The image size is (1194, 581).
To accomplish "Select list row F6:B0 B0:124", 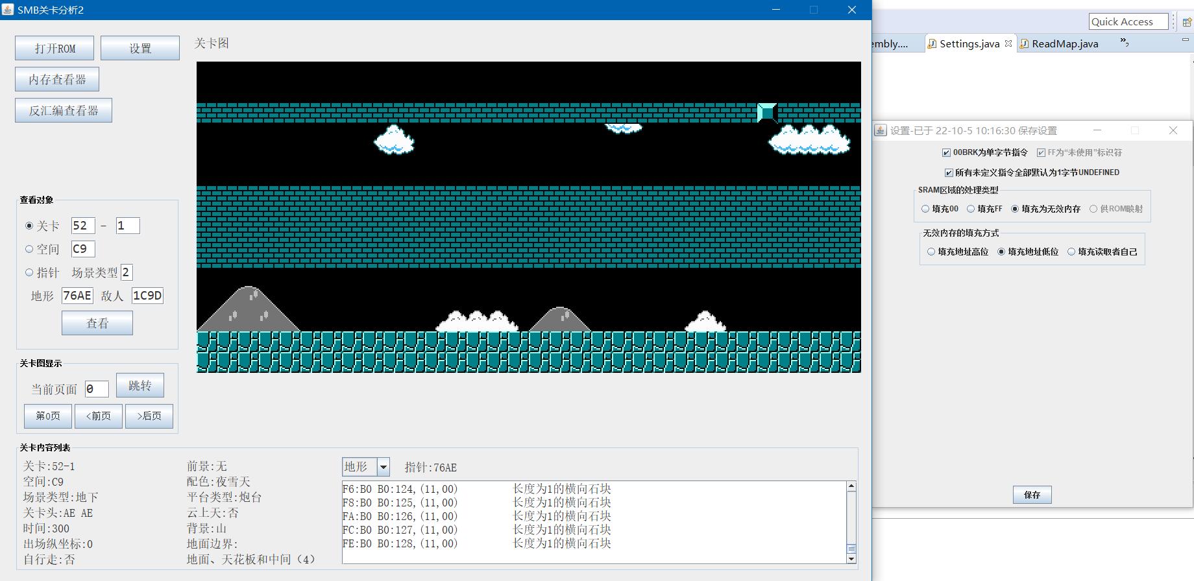I will click(594, 489).
